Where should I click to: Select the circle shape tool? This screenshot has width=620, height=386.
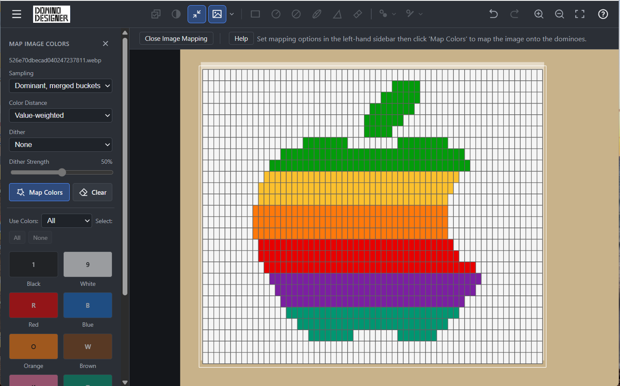tap(276, 14)
